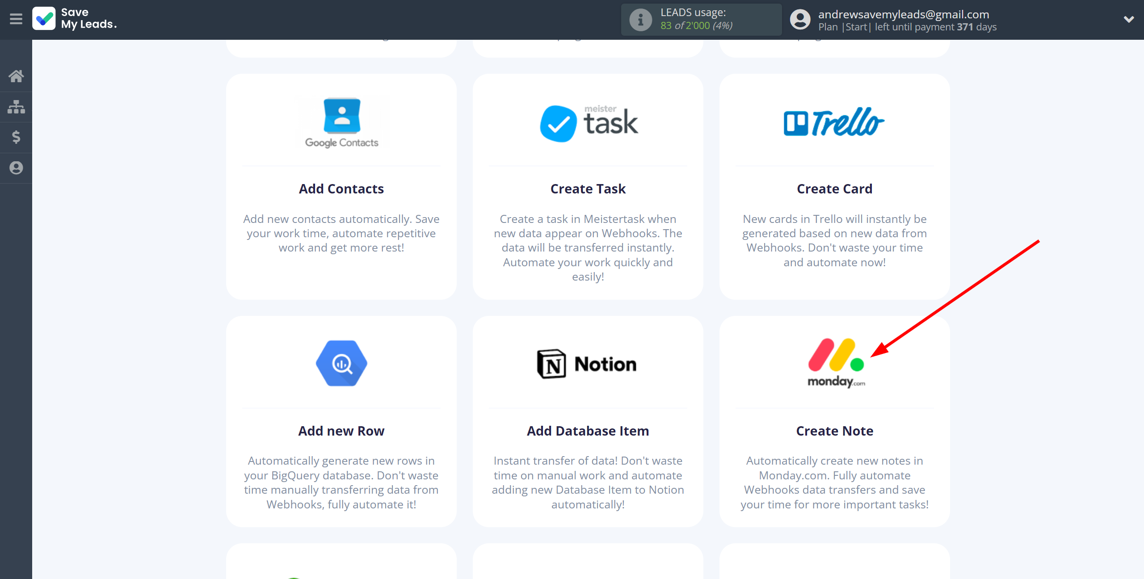1144x579 pixels.
Task: Open the hamburger menu
Action: pos(16,19)
